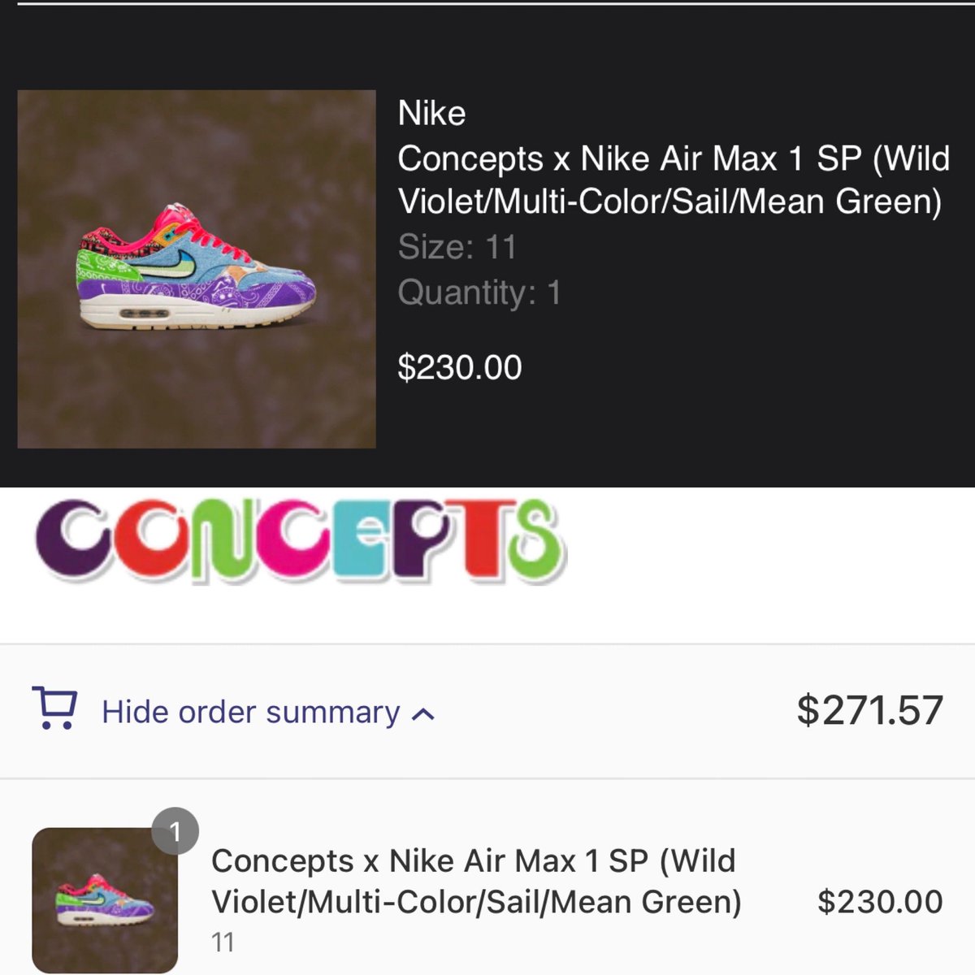Click the Quantity: 1 label
975x975 pixels.
coord(479,292)
